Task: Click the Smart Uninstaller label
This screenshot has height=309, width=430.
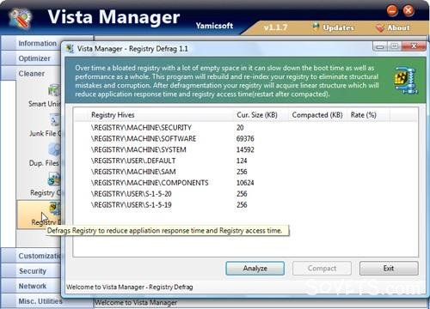Action: (x=45, y=104)
